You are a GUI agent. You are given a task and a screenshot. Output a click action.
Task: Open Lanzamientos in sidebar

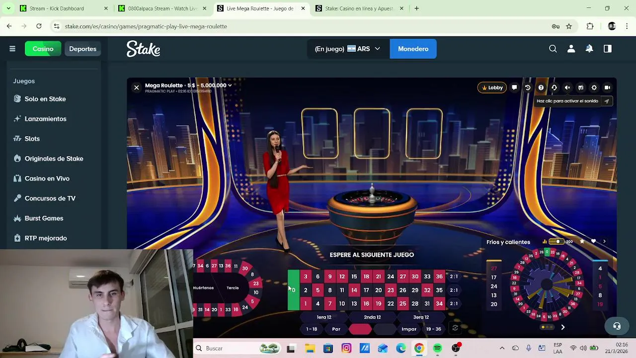(45, 119)
